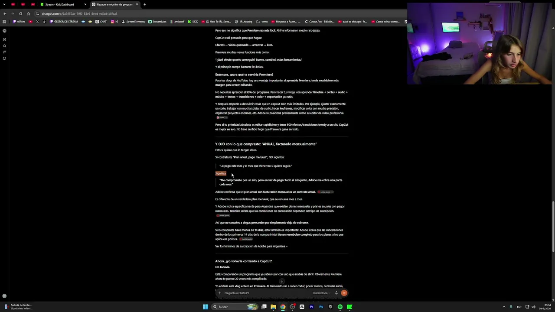Show hidden system tray icons
Screen dimensions: 555x312
click(x=504, y=307)
